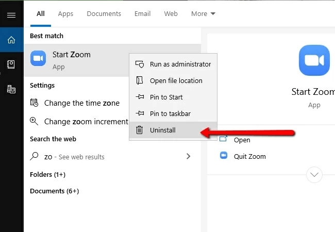
Task: Click the Zoom icon beside Quit Zoom
Action: tap(224, 155)
